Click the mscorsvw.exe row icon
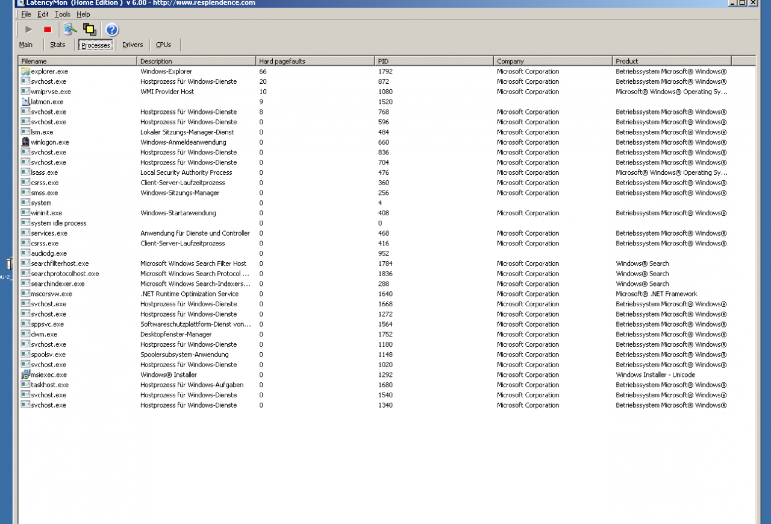771x524 pixels. point(25,293)
